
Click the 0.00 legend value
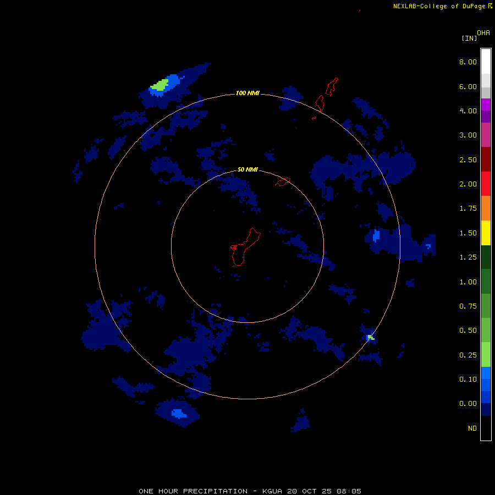(x=468, y=404)
